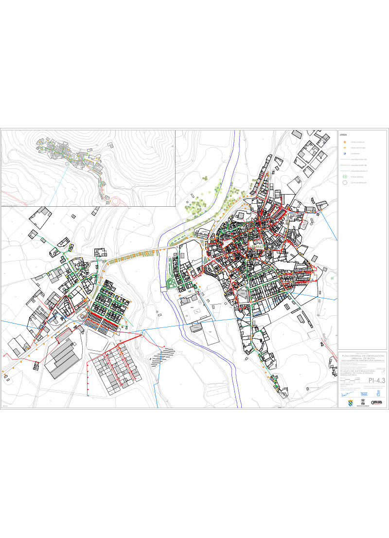Click the Biota coat of arms logo
Image resolution: width=389 pixels, height=538 pixels.
coord(351,402)
